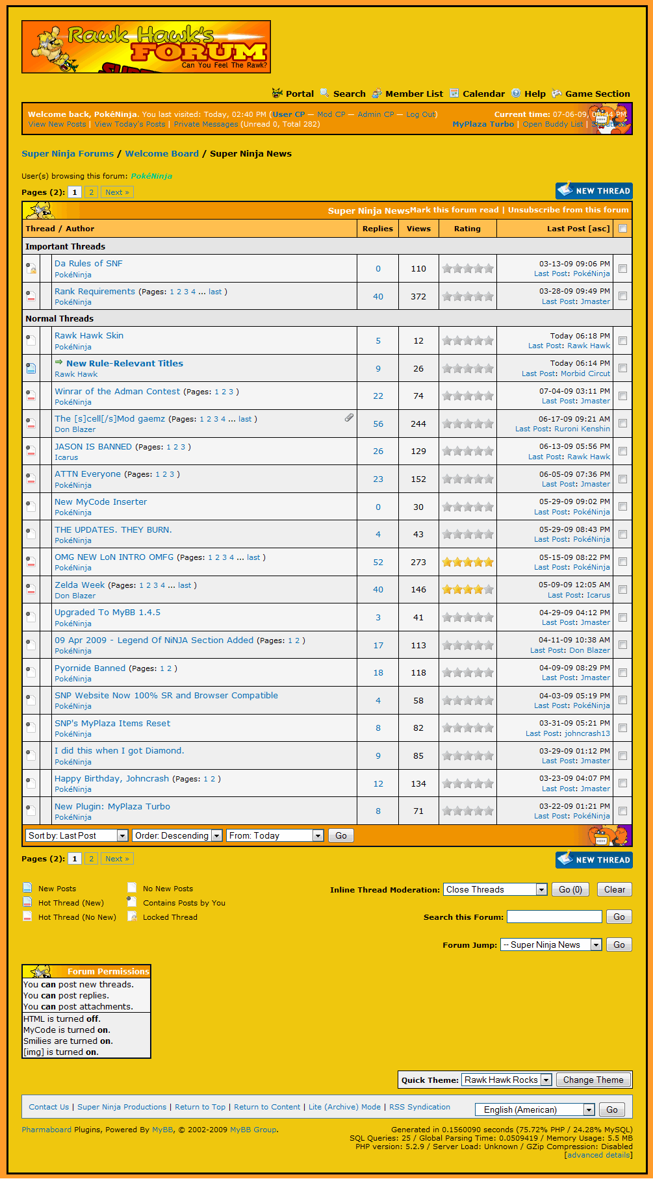Viewport: 653px width, 1179px height.
Task: Click the new posts icon for New Rule-Relevant Titles
Action: point(31,368)
